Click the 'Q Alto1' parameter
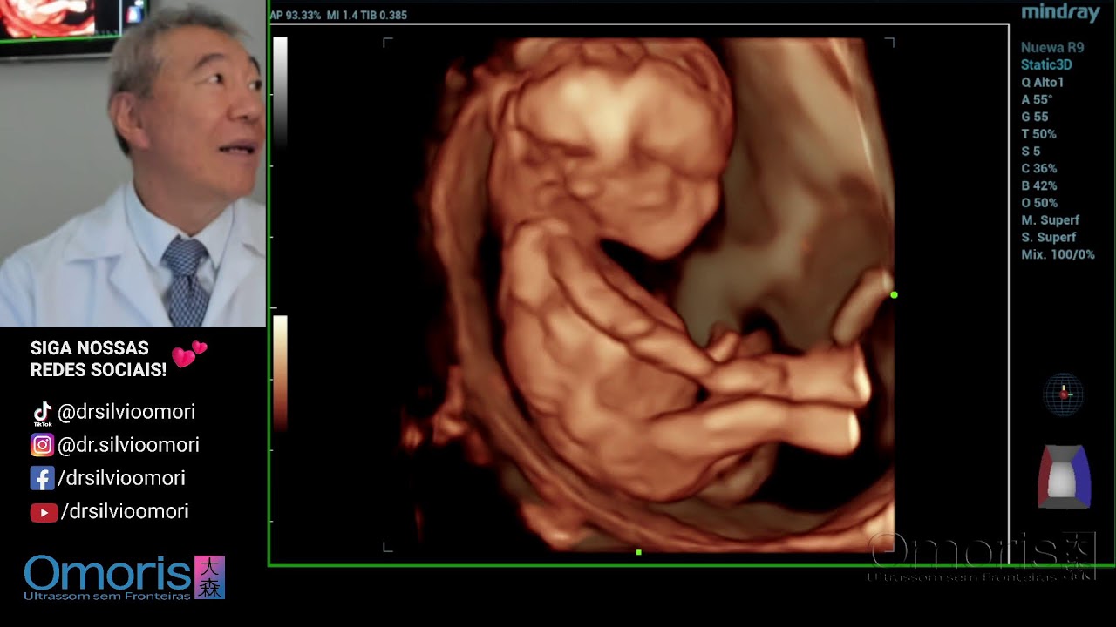The height and width of the screenshot is (627, 1116). click(x=1043, y=83)
